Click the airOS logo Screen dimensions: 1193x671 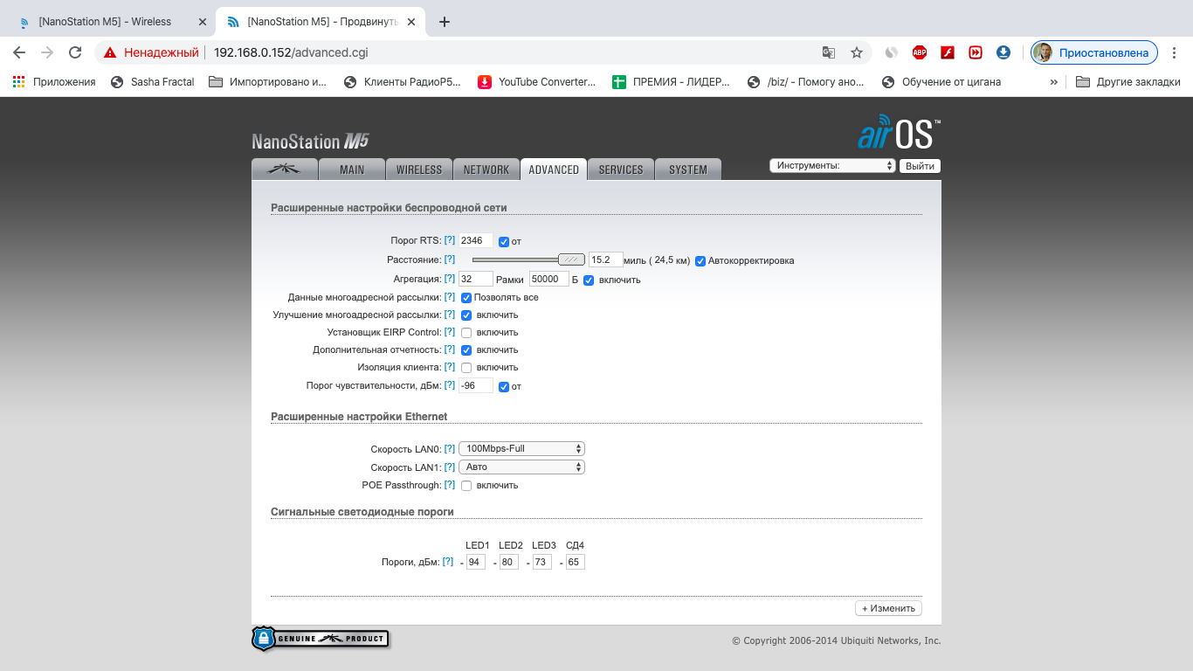[x=899, y=133]
